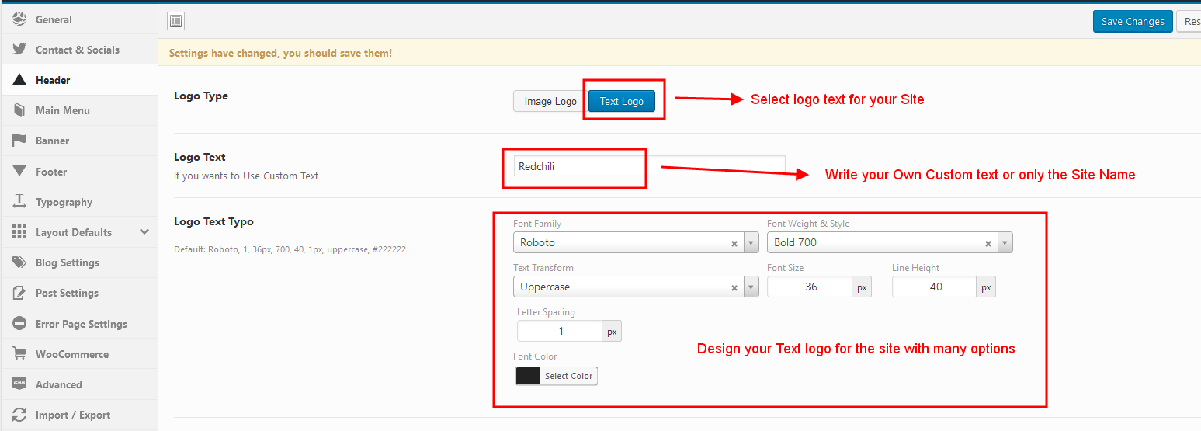The width and height of the screenshot is (1201, 431).
Task: Open the Text Transform dropdown arrow
Action: (x=751, y=287)
